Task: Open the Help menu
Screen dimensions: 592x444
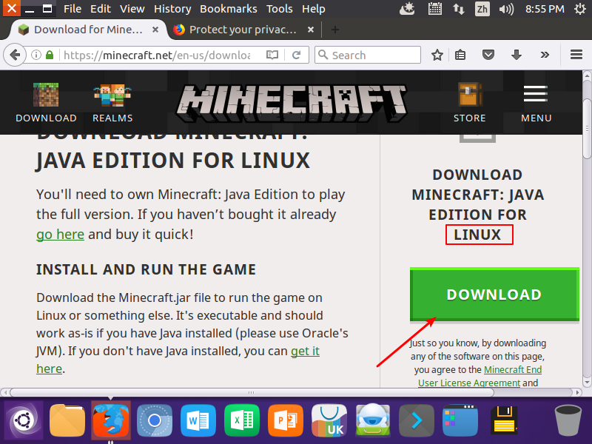Action: coord(313,9)
